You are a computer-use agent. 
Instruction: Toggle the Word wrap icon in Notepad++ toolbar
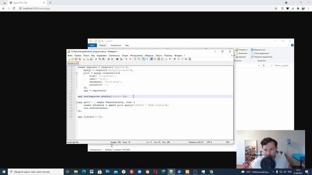tap(144, 59)
